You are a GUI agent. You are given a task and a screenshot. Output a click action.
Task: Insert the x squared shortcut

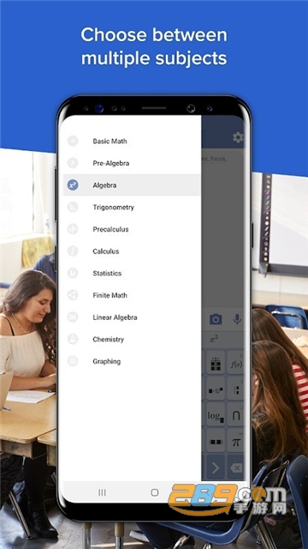pyautogui.click(x=214, y=339)
